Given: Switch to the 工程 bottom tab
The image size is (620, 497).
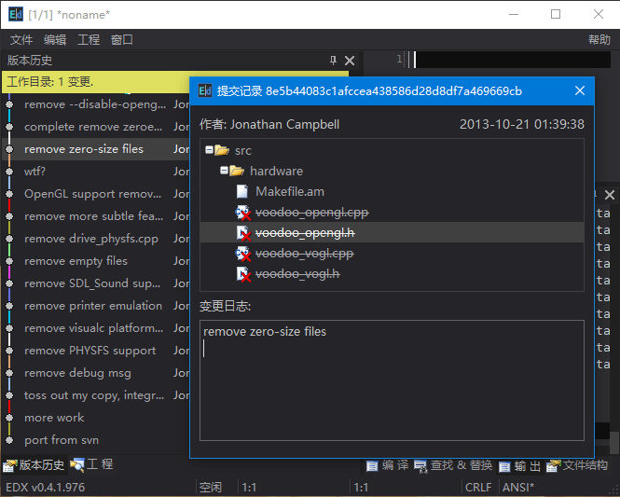Looking at the screenshot, I should pos(91,465).
